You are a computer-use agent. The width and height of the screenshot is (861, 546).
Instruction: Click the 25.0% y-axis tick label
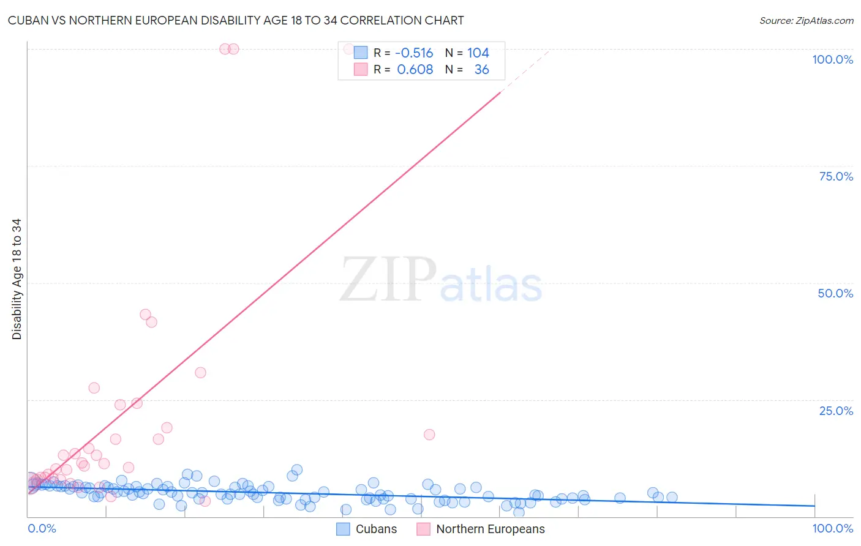pyautogui.click(x=836, y=411)
